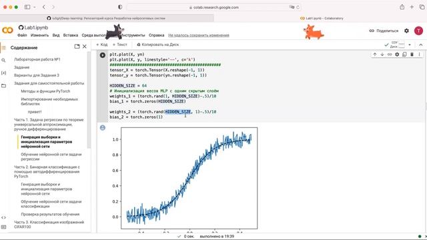Open cell more-actions three-dot menu
The width and height of the screenshot is (427, 240).
coord(420,55)
